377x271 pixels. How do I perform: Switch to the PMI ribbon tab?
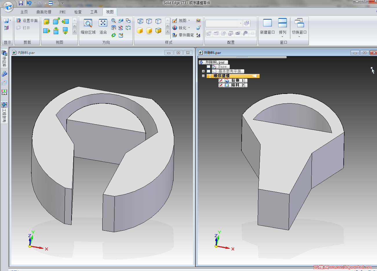coord(63,12)
